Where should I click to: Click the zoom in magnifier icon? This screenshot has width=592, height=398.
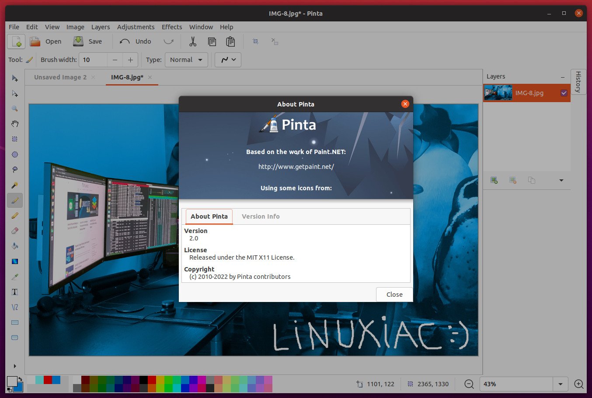click(579, 384)
